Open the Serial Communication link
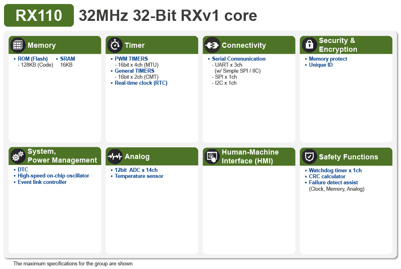Viewport: 401px width, 269px height. [238, 59]
